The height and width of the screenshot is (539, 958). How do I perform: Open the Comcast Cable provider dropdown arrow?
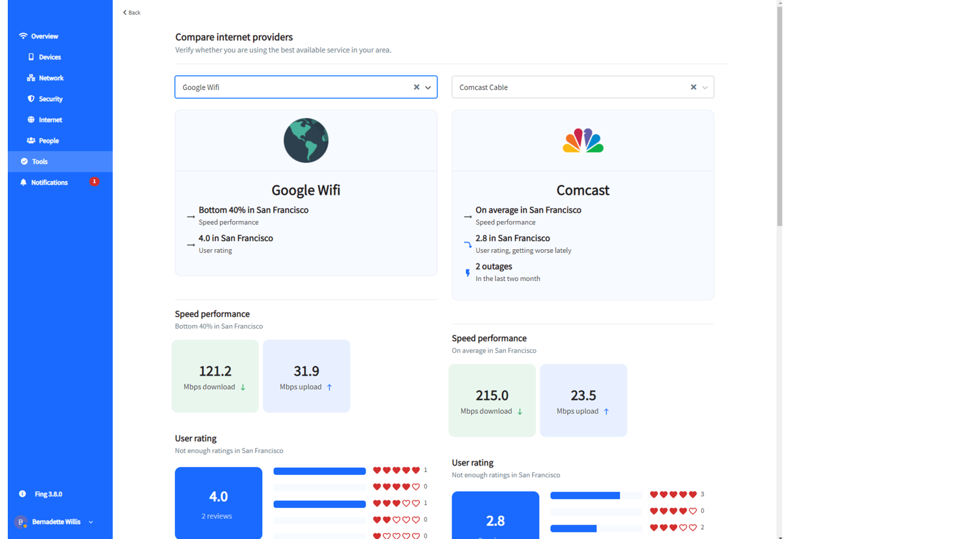(705, 87)
